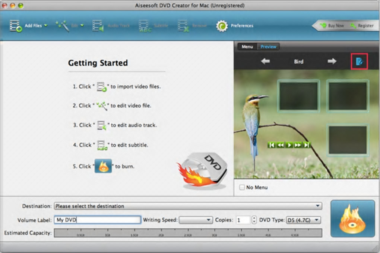Click skip-to-start menu playback button

(272, 145)
